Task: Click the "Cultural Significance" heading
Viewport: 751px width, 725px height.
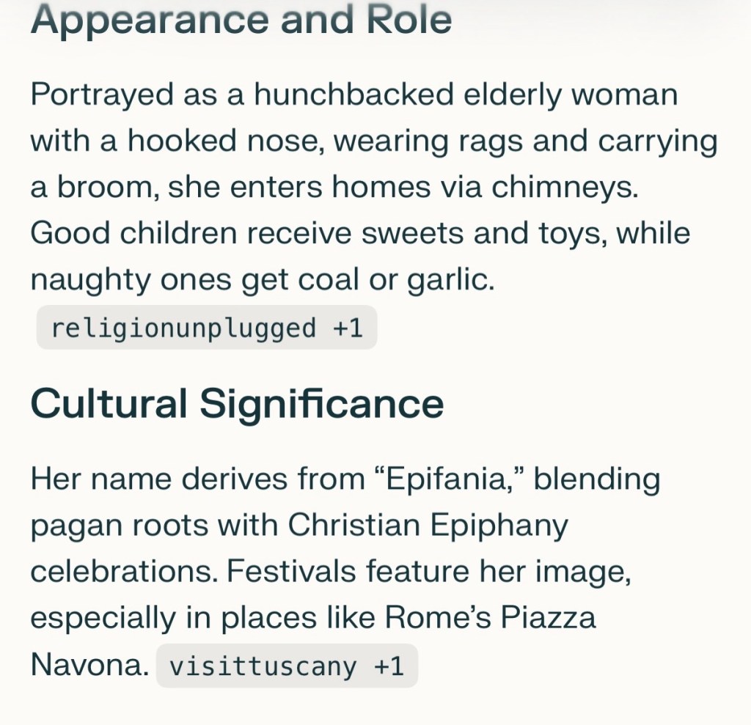Action: [237, 403]
